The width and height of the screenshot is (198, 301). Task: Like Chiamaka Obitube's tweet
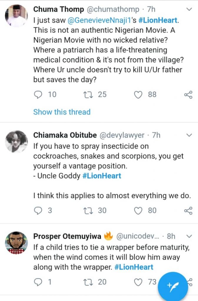(x=138, y=210)
